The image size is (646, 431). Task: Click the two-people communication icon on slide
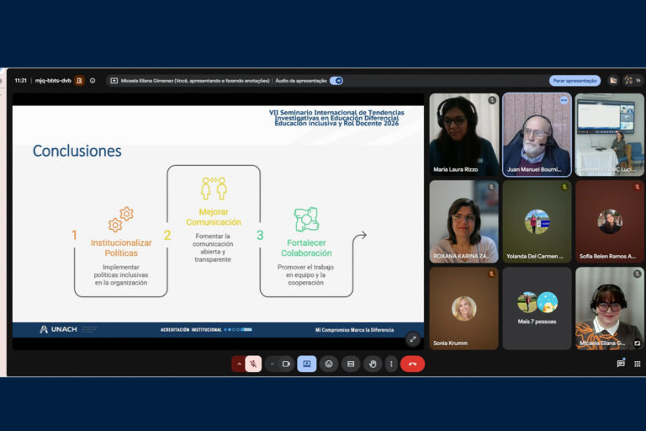click(214, 189)
